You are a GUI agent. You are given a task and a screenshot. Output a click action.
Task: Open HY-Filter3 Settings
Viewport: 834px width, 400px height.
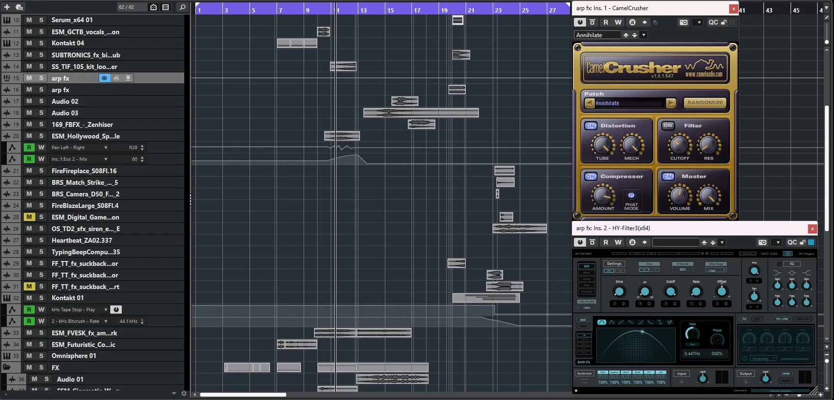pos(614,264)
